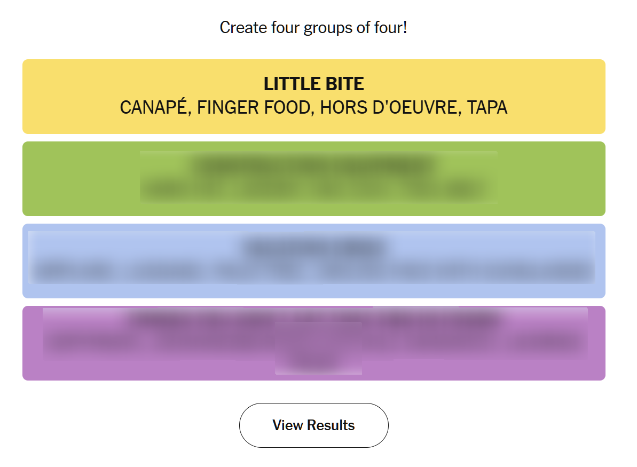Click the blurred title in the blue card
Viewport: 637px width, 467px height.
[x=313, y=248]
